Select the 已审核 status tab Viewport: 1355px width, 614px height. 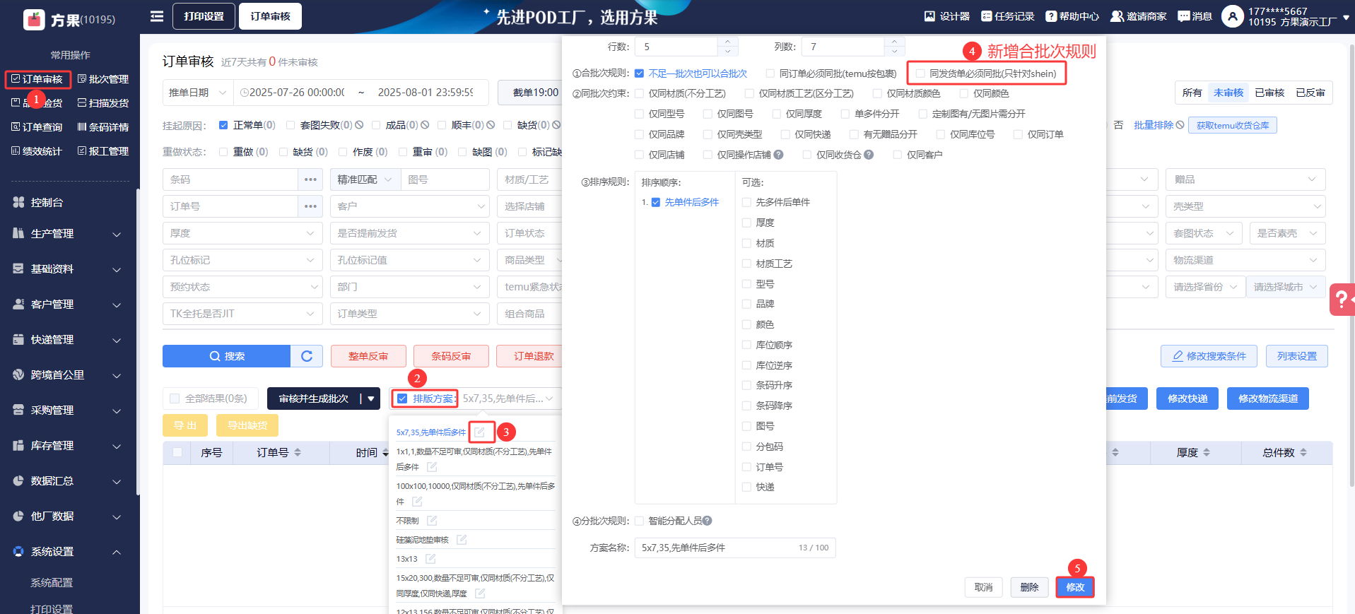point(1269,93)
